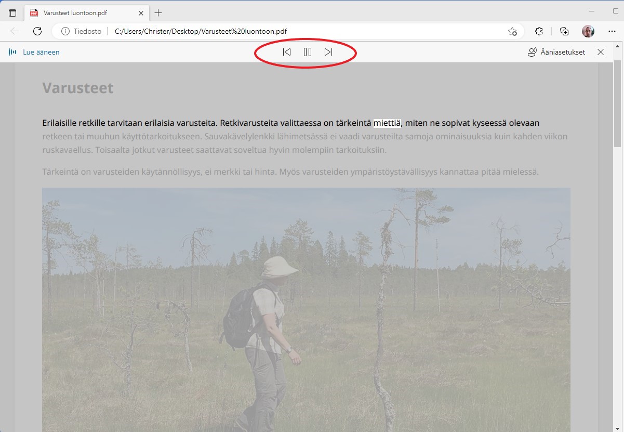The height and width of the screenshot is (432, 624).
Task: Click the highlighted word miettiä
Action: click(387, 123)
